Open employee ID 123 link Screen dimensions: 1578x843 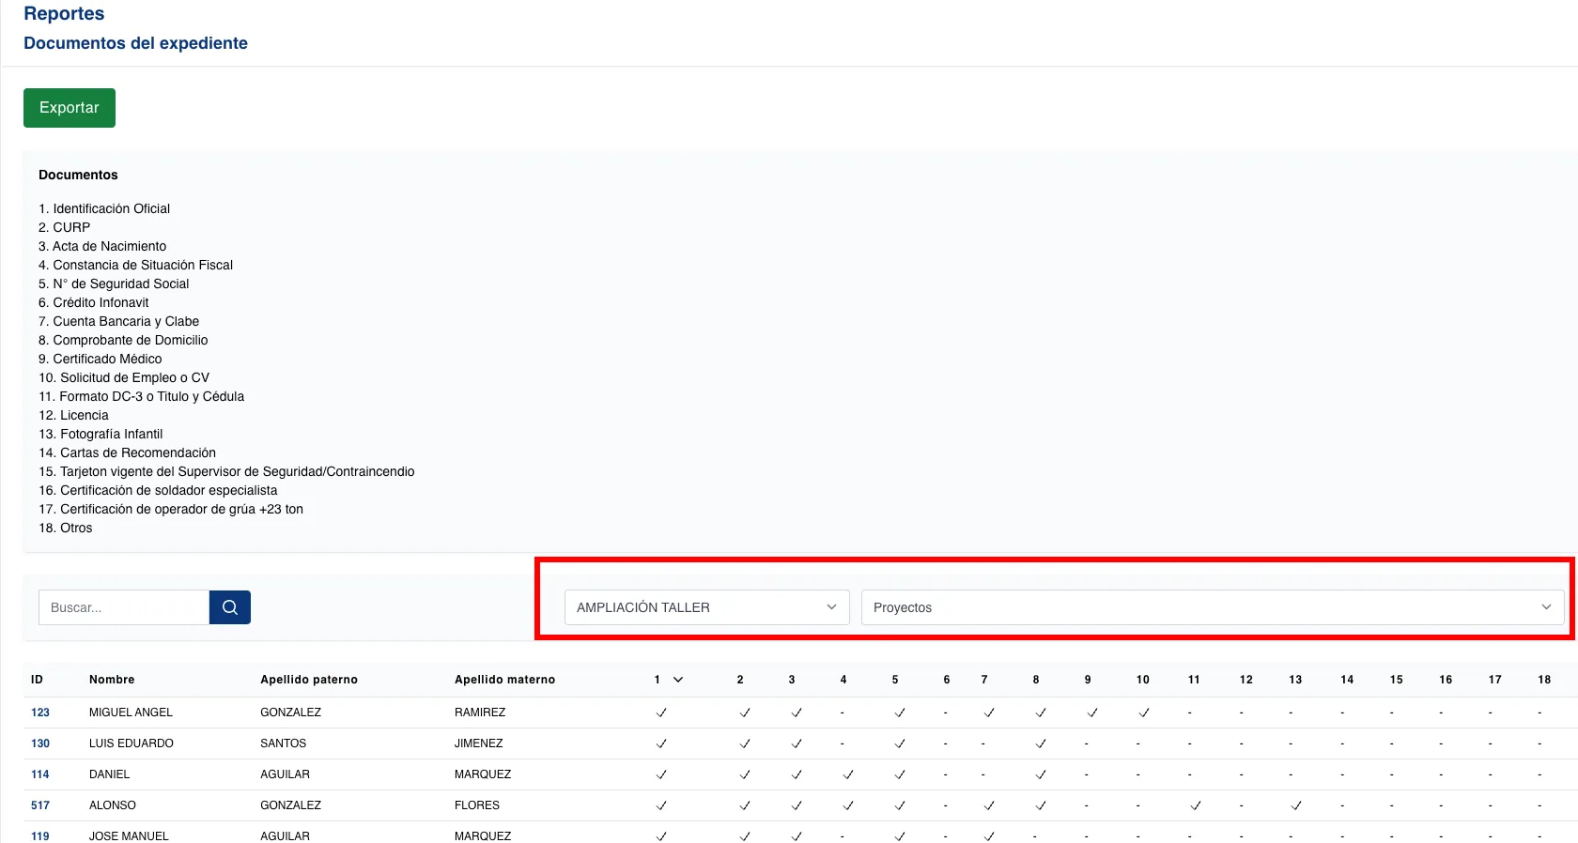click(40, 713)
